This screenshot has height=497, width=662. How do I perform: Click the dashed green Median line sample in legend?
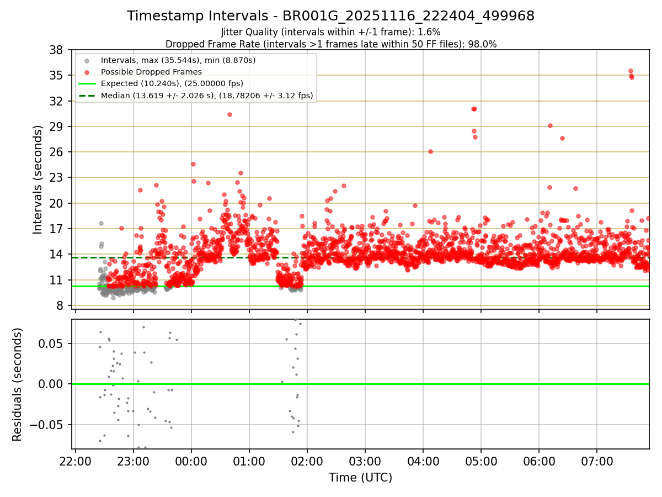point(88,96)
